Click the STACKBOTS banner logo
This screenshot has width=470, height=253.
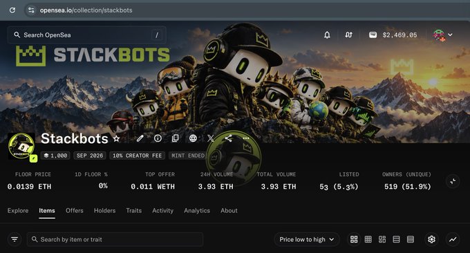[x=93, y=55]
